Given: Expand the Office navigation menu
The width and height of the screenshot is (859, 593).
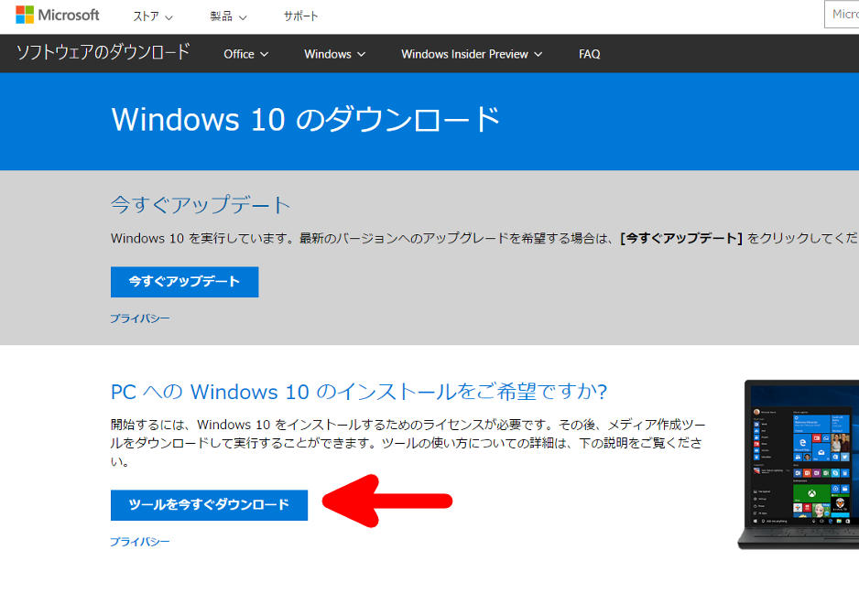Looking at the screenshot, I should (246, 54).
